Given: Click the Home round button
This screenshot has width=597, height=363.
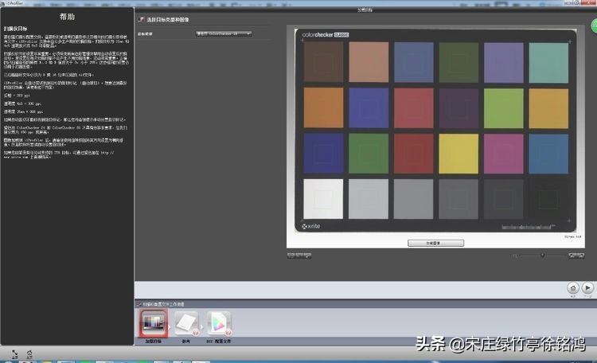Looking at the screenshot, I should [x=573, y=287].
